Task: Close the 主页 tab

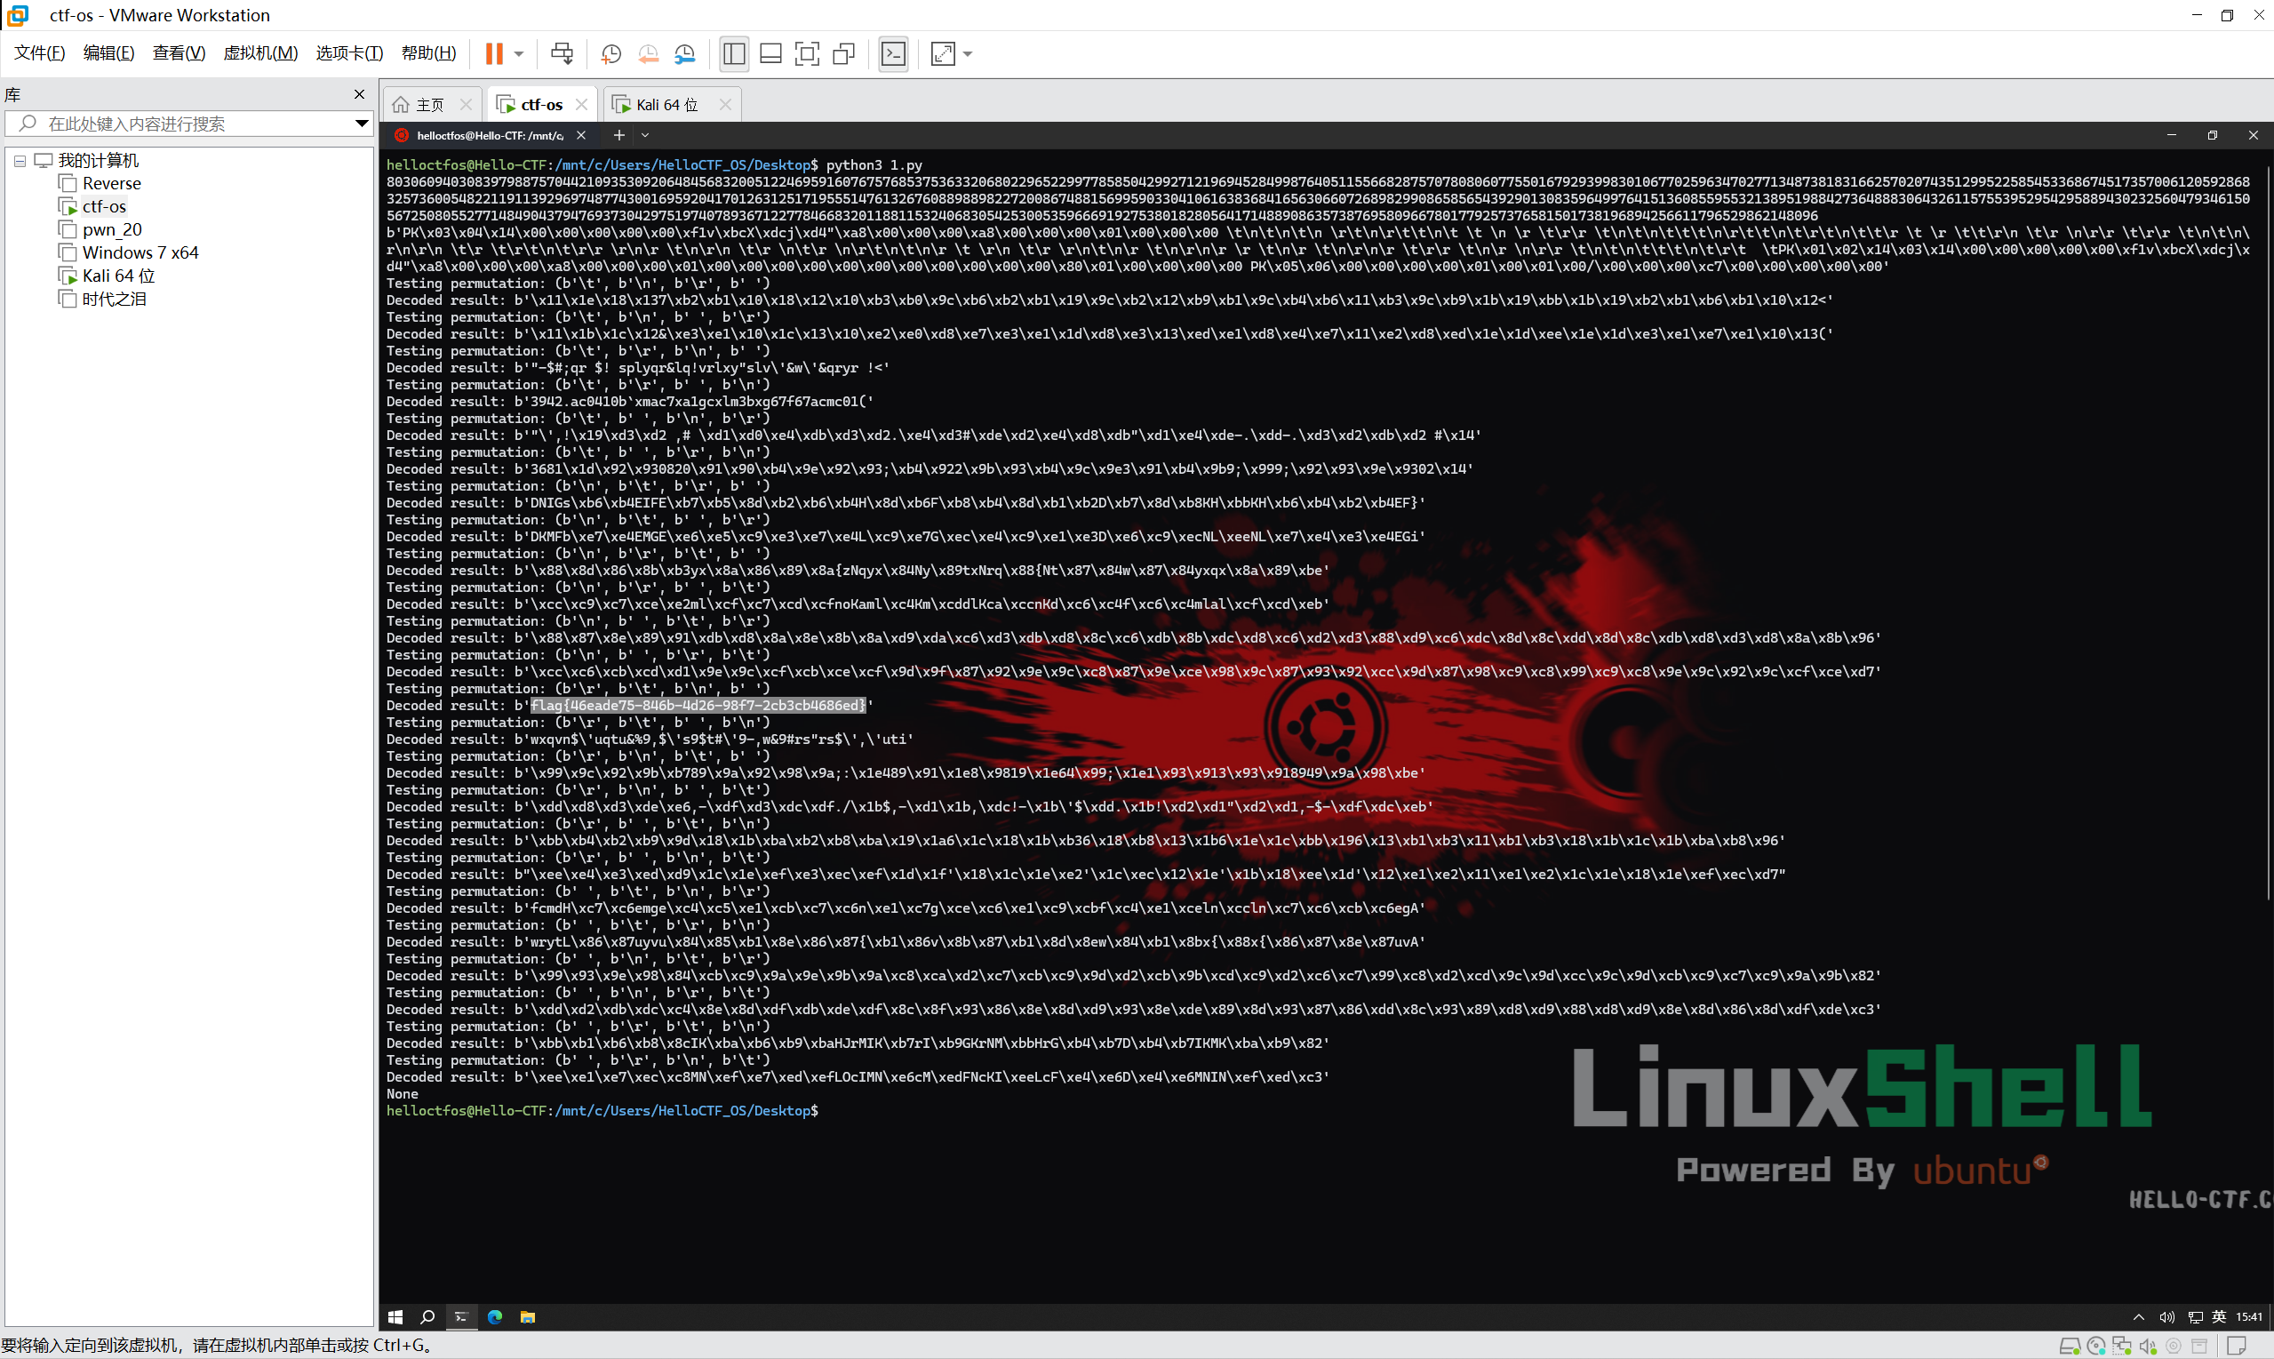Action: point(466,104)
